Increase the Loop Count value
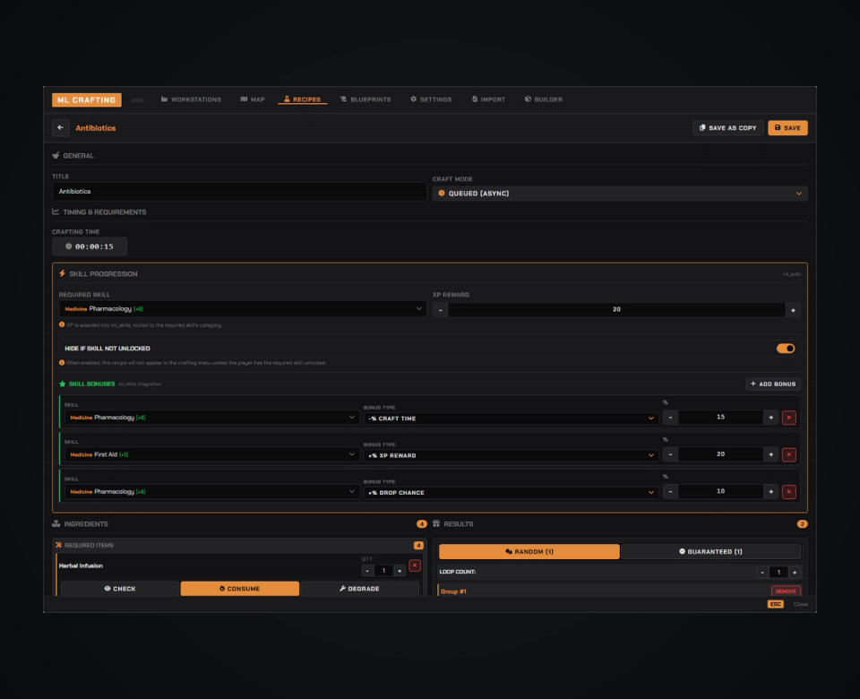Screen dimensions: 860x699 [x=795, y=573]
